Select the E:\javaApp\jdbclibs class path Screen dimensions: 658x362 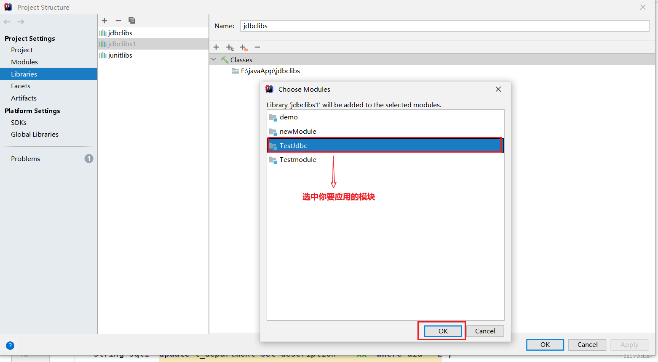pos(270,71)
